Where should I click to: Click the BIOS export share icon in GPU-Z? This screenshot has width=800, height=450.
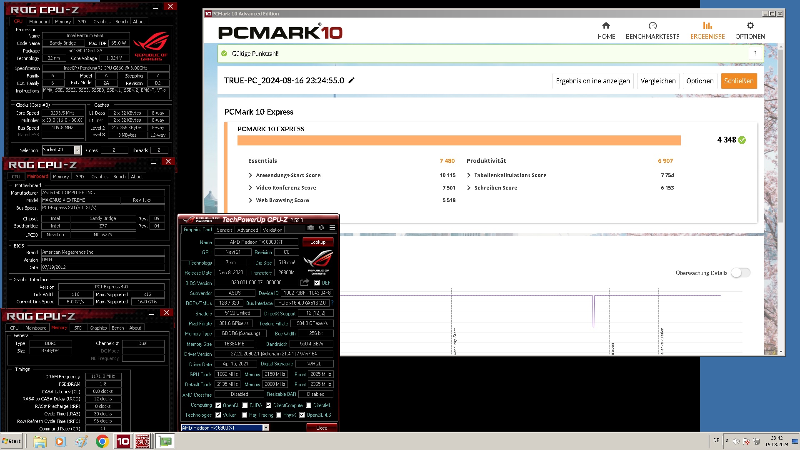(305, 282)
